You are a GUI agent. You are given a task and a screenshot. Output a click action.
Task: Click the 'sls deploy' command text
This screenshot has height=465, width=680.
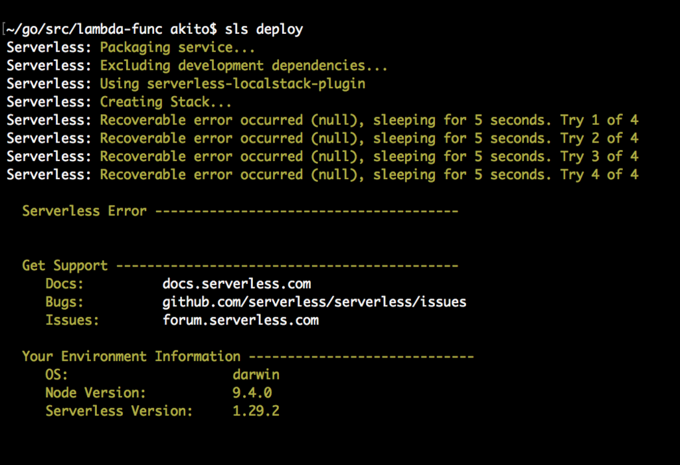tap(264, 29)
